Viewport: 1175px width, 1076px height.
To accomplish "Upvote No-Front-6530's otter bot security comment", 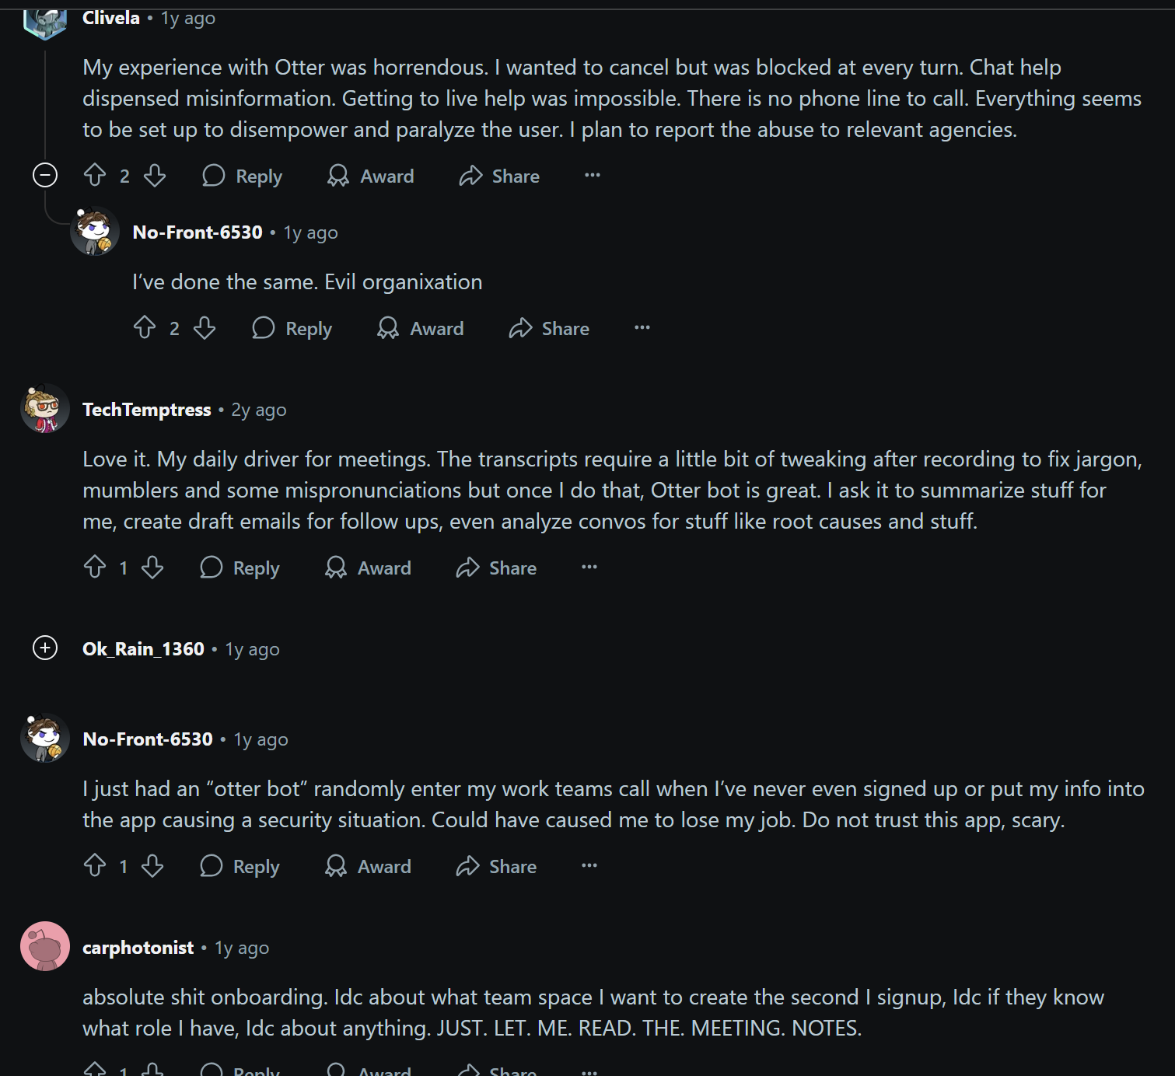I will [x=95, y=866].
